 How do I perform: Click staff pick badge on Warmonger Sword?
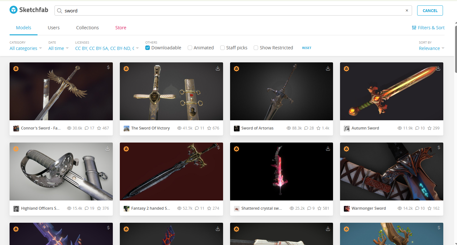point(346,149)
